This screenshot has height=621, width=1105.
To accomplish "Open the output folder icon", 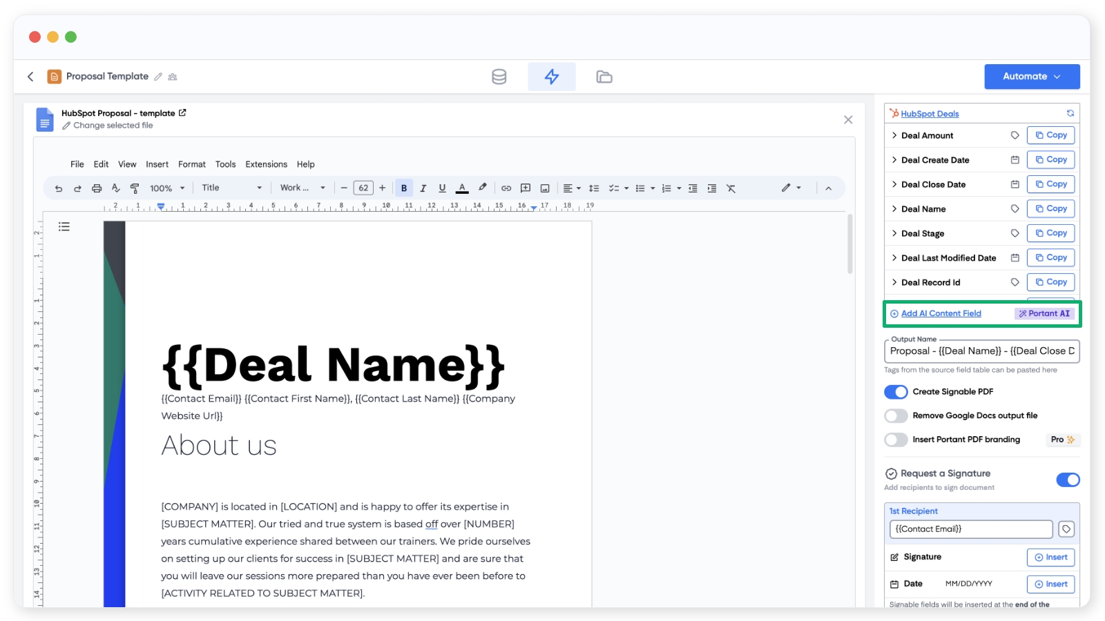I will [604, 77].
